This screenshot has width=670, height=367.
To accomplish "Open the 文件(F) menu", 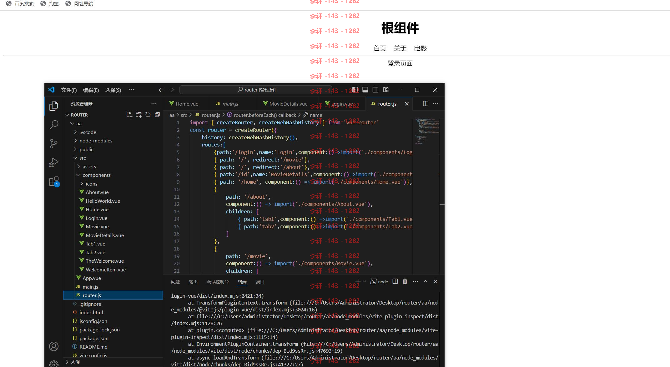I will click(69, 90).
